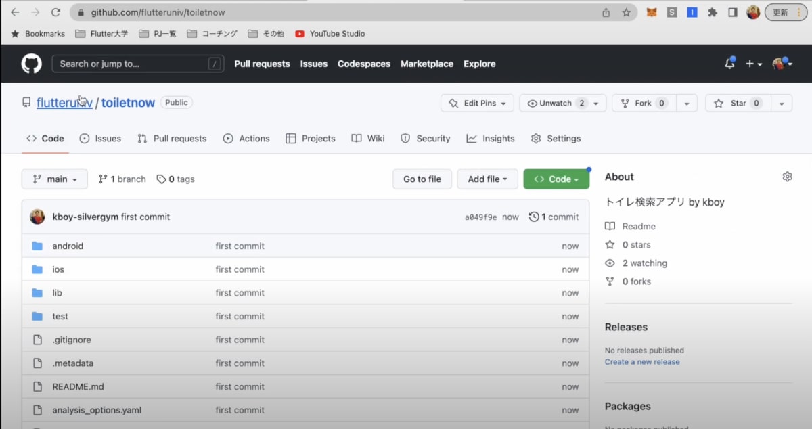Open the 0 tags link
The image size is (812, 429).
(x=175, y=179)
